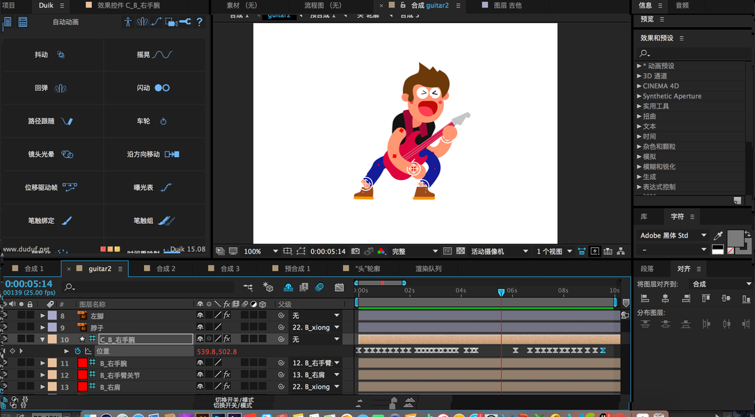Expand 模糊和锐化 effects category
755x417 pixels.
pos(639,167)
